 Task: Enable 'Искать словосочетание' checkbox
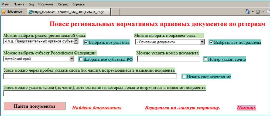184,76
